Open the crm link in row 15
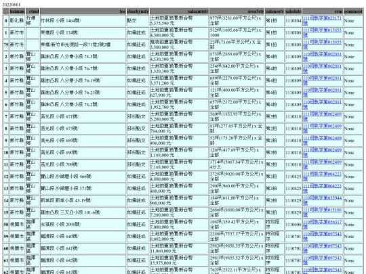Screen dimensions: 366x274 coord(322,212)
